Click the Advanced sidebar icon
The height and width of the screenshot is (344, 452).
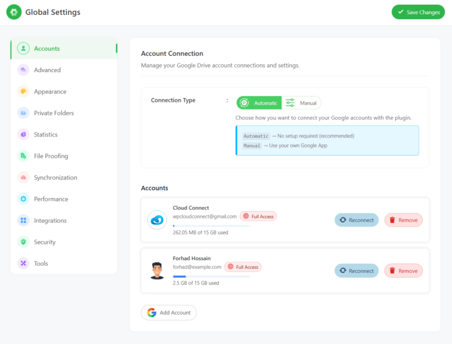(23, 70)
